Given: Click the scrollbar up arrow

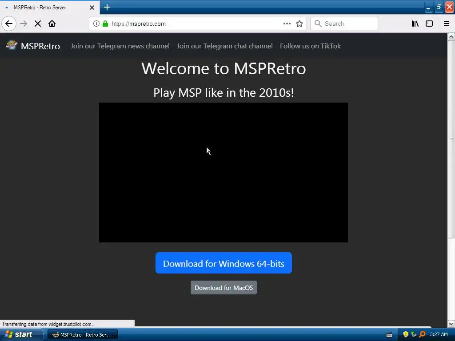Looking at the screenshot, I should tap(451, 37).
